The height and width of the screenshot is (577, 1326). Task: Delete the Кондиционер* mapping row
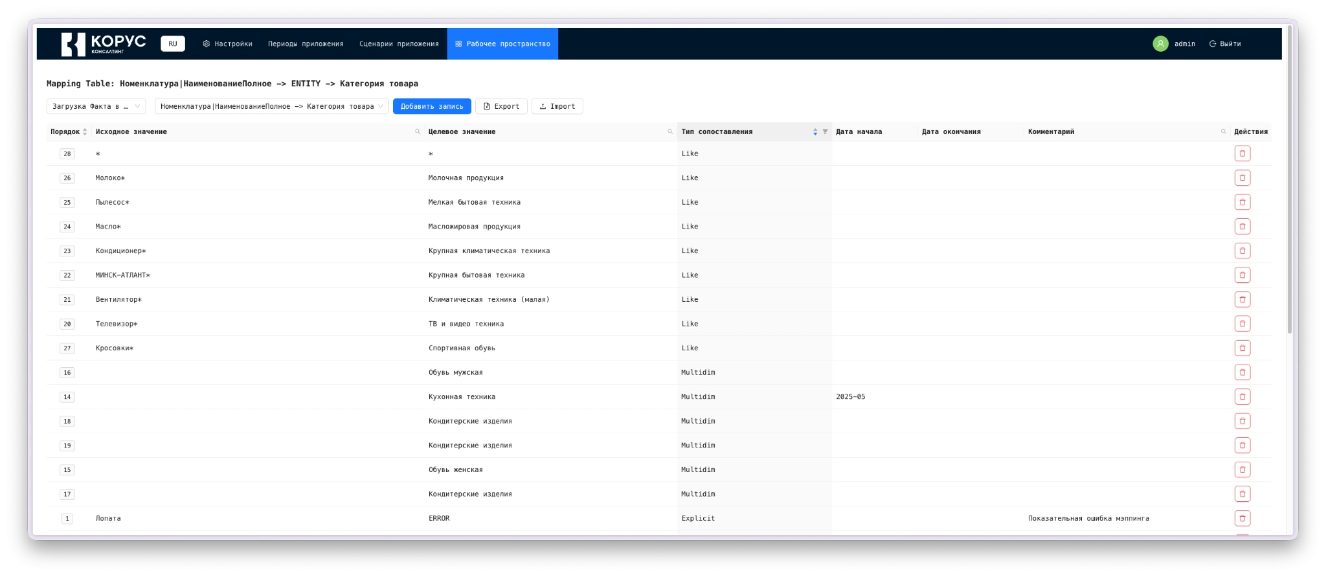1242,251
